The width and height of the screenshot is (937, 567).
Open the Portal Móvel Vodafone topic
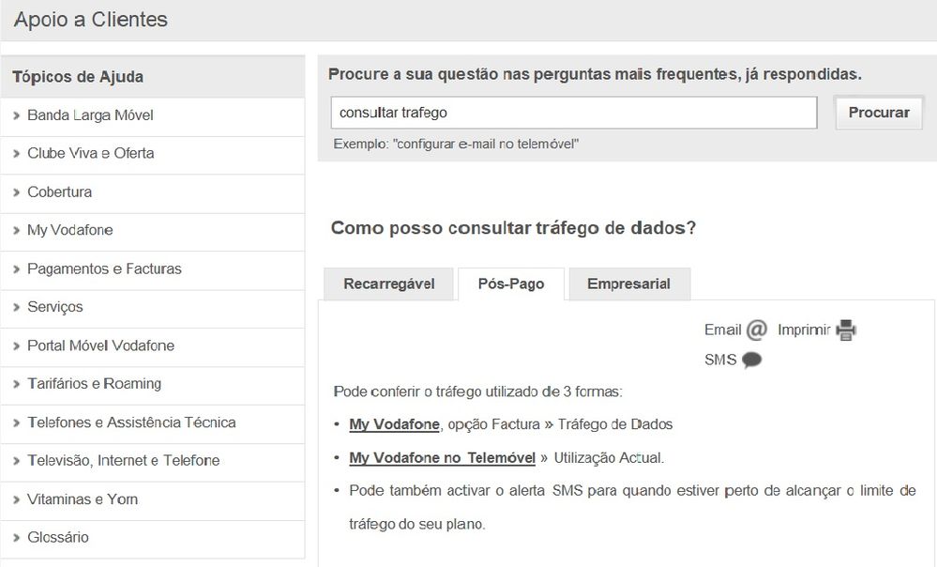coord(100,345)
